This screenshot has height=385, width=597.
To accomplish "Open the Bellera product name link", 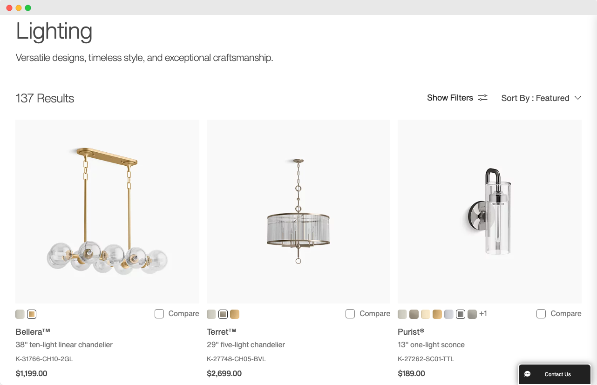I will pos(33,332).
